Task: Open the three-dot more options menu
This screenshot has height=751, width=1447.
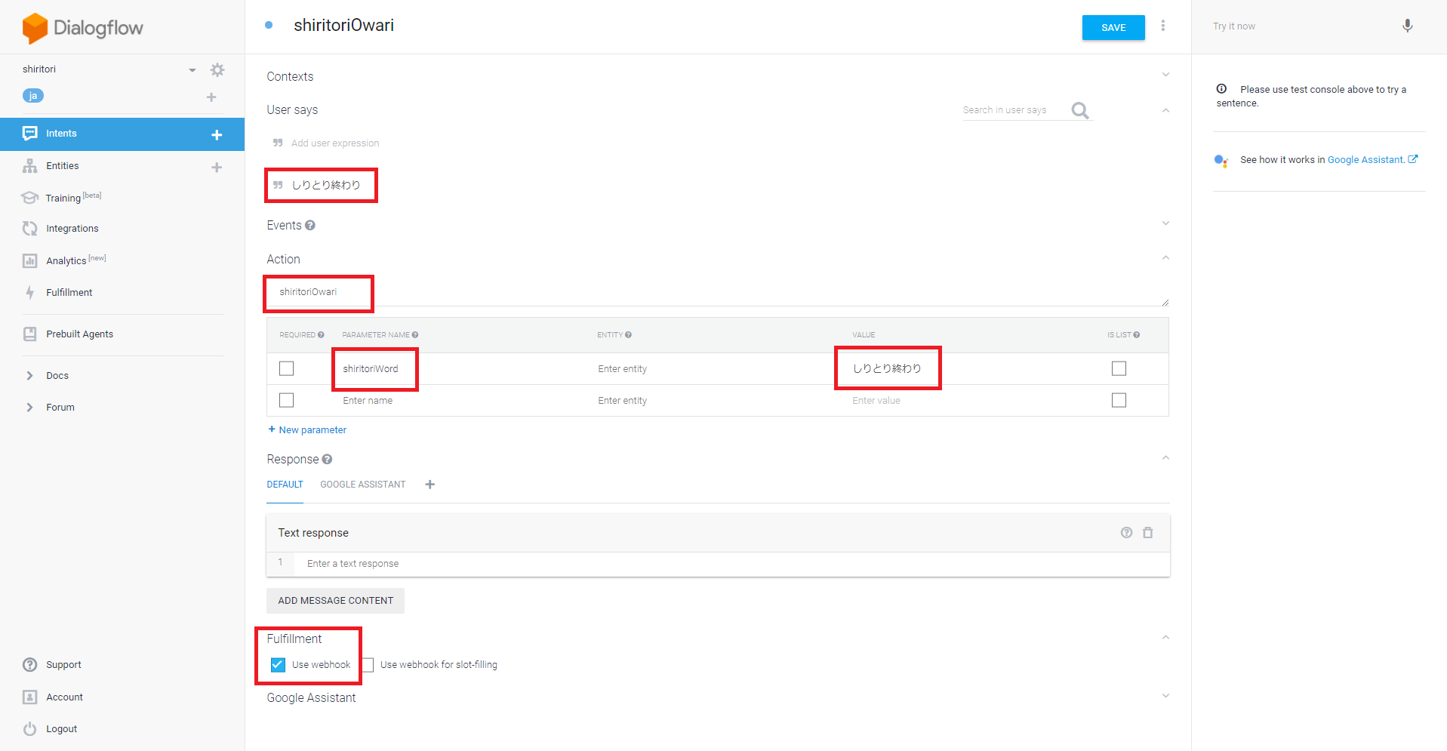Action: (1163, 26)
